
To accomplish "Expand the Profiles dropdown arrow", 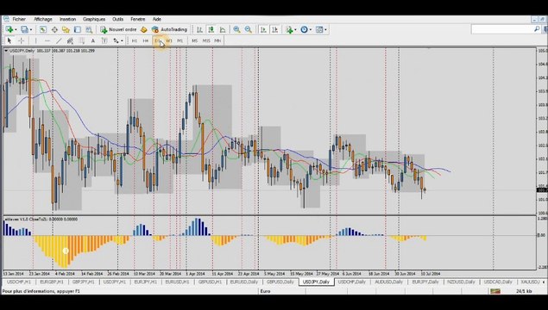I will (31, 30).
